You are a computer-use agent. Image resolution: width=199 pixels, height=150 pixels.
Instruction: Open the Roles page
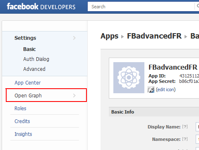pos(20,109)
